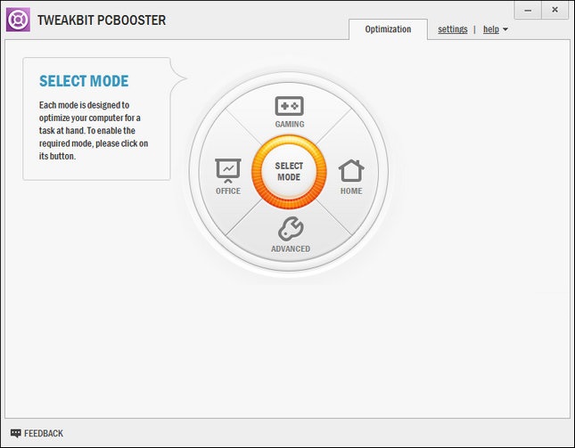The image size is (575, 448).
Task: Click the orange Select Mode center button
Action: (x=289, y=172)
